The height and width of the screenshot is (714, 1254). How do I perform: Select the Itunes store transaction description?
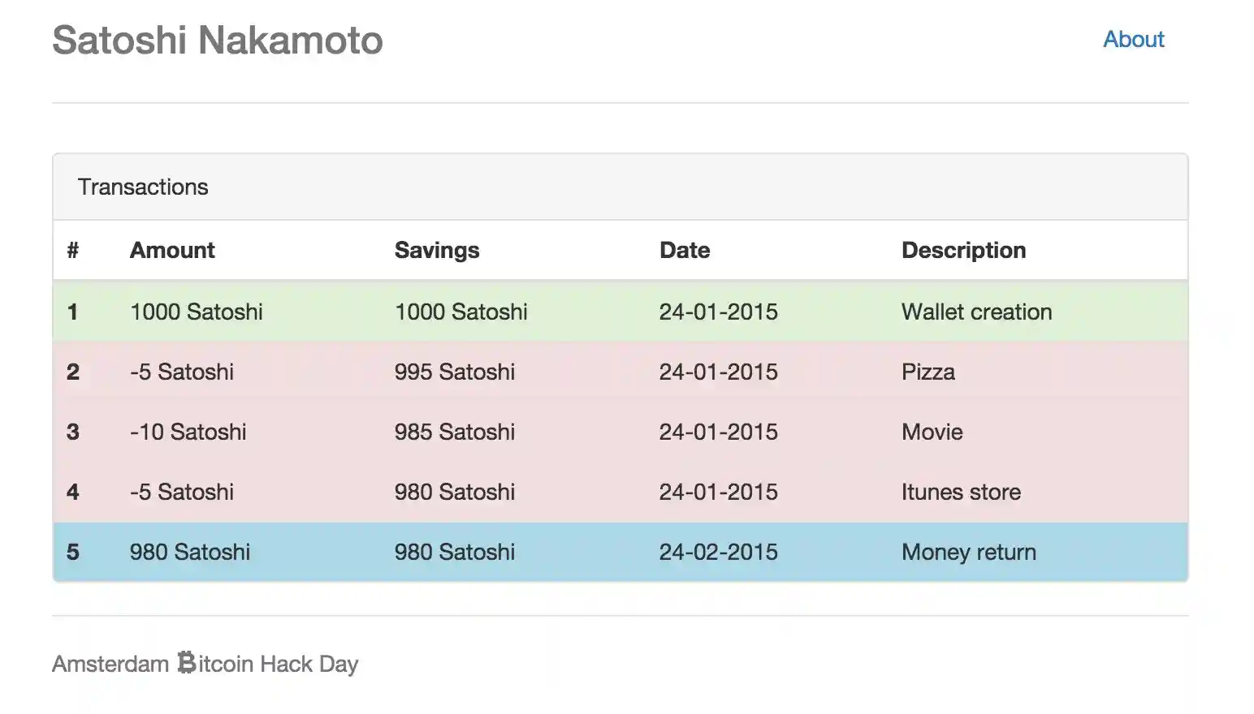[961, 492]
